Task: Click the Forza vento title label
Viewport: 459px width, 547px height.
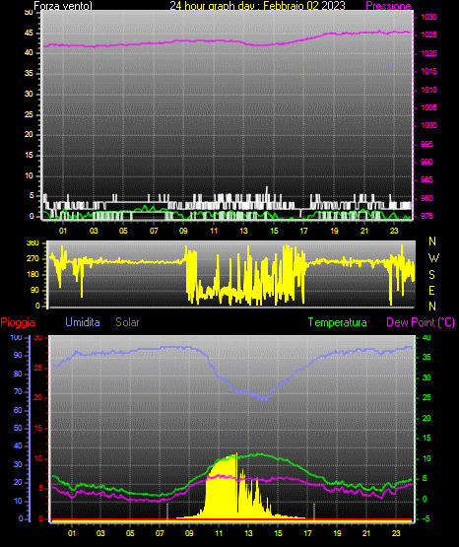Action: click(x=63, y=6)
